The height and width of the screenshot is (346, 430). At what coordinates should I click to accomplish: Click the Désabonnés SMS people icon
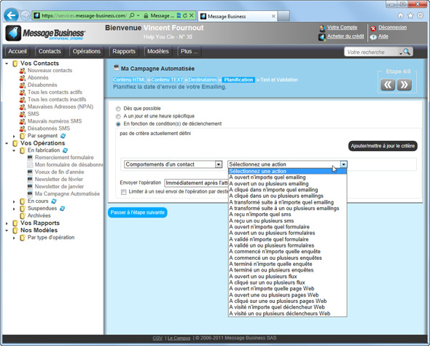23,128
